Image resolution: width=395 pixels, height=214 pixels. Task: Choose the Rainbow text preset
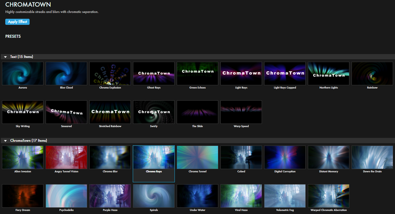coord(372,73)
